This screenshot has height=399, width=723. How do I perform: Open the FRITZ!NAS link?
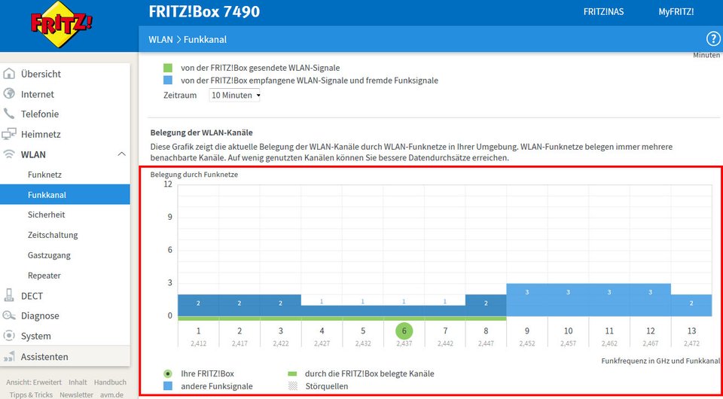[x=603, y=12]
